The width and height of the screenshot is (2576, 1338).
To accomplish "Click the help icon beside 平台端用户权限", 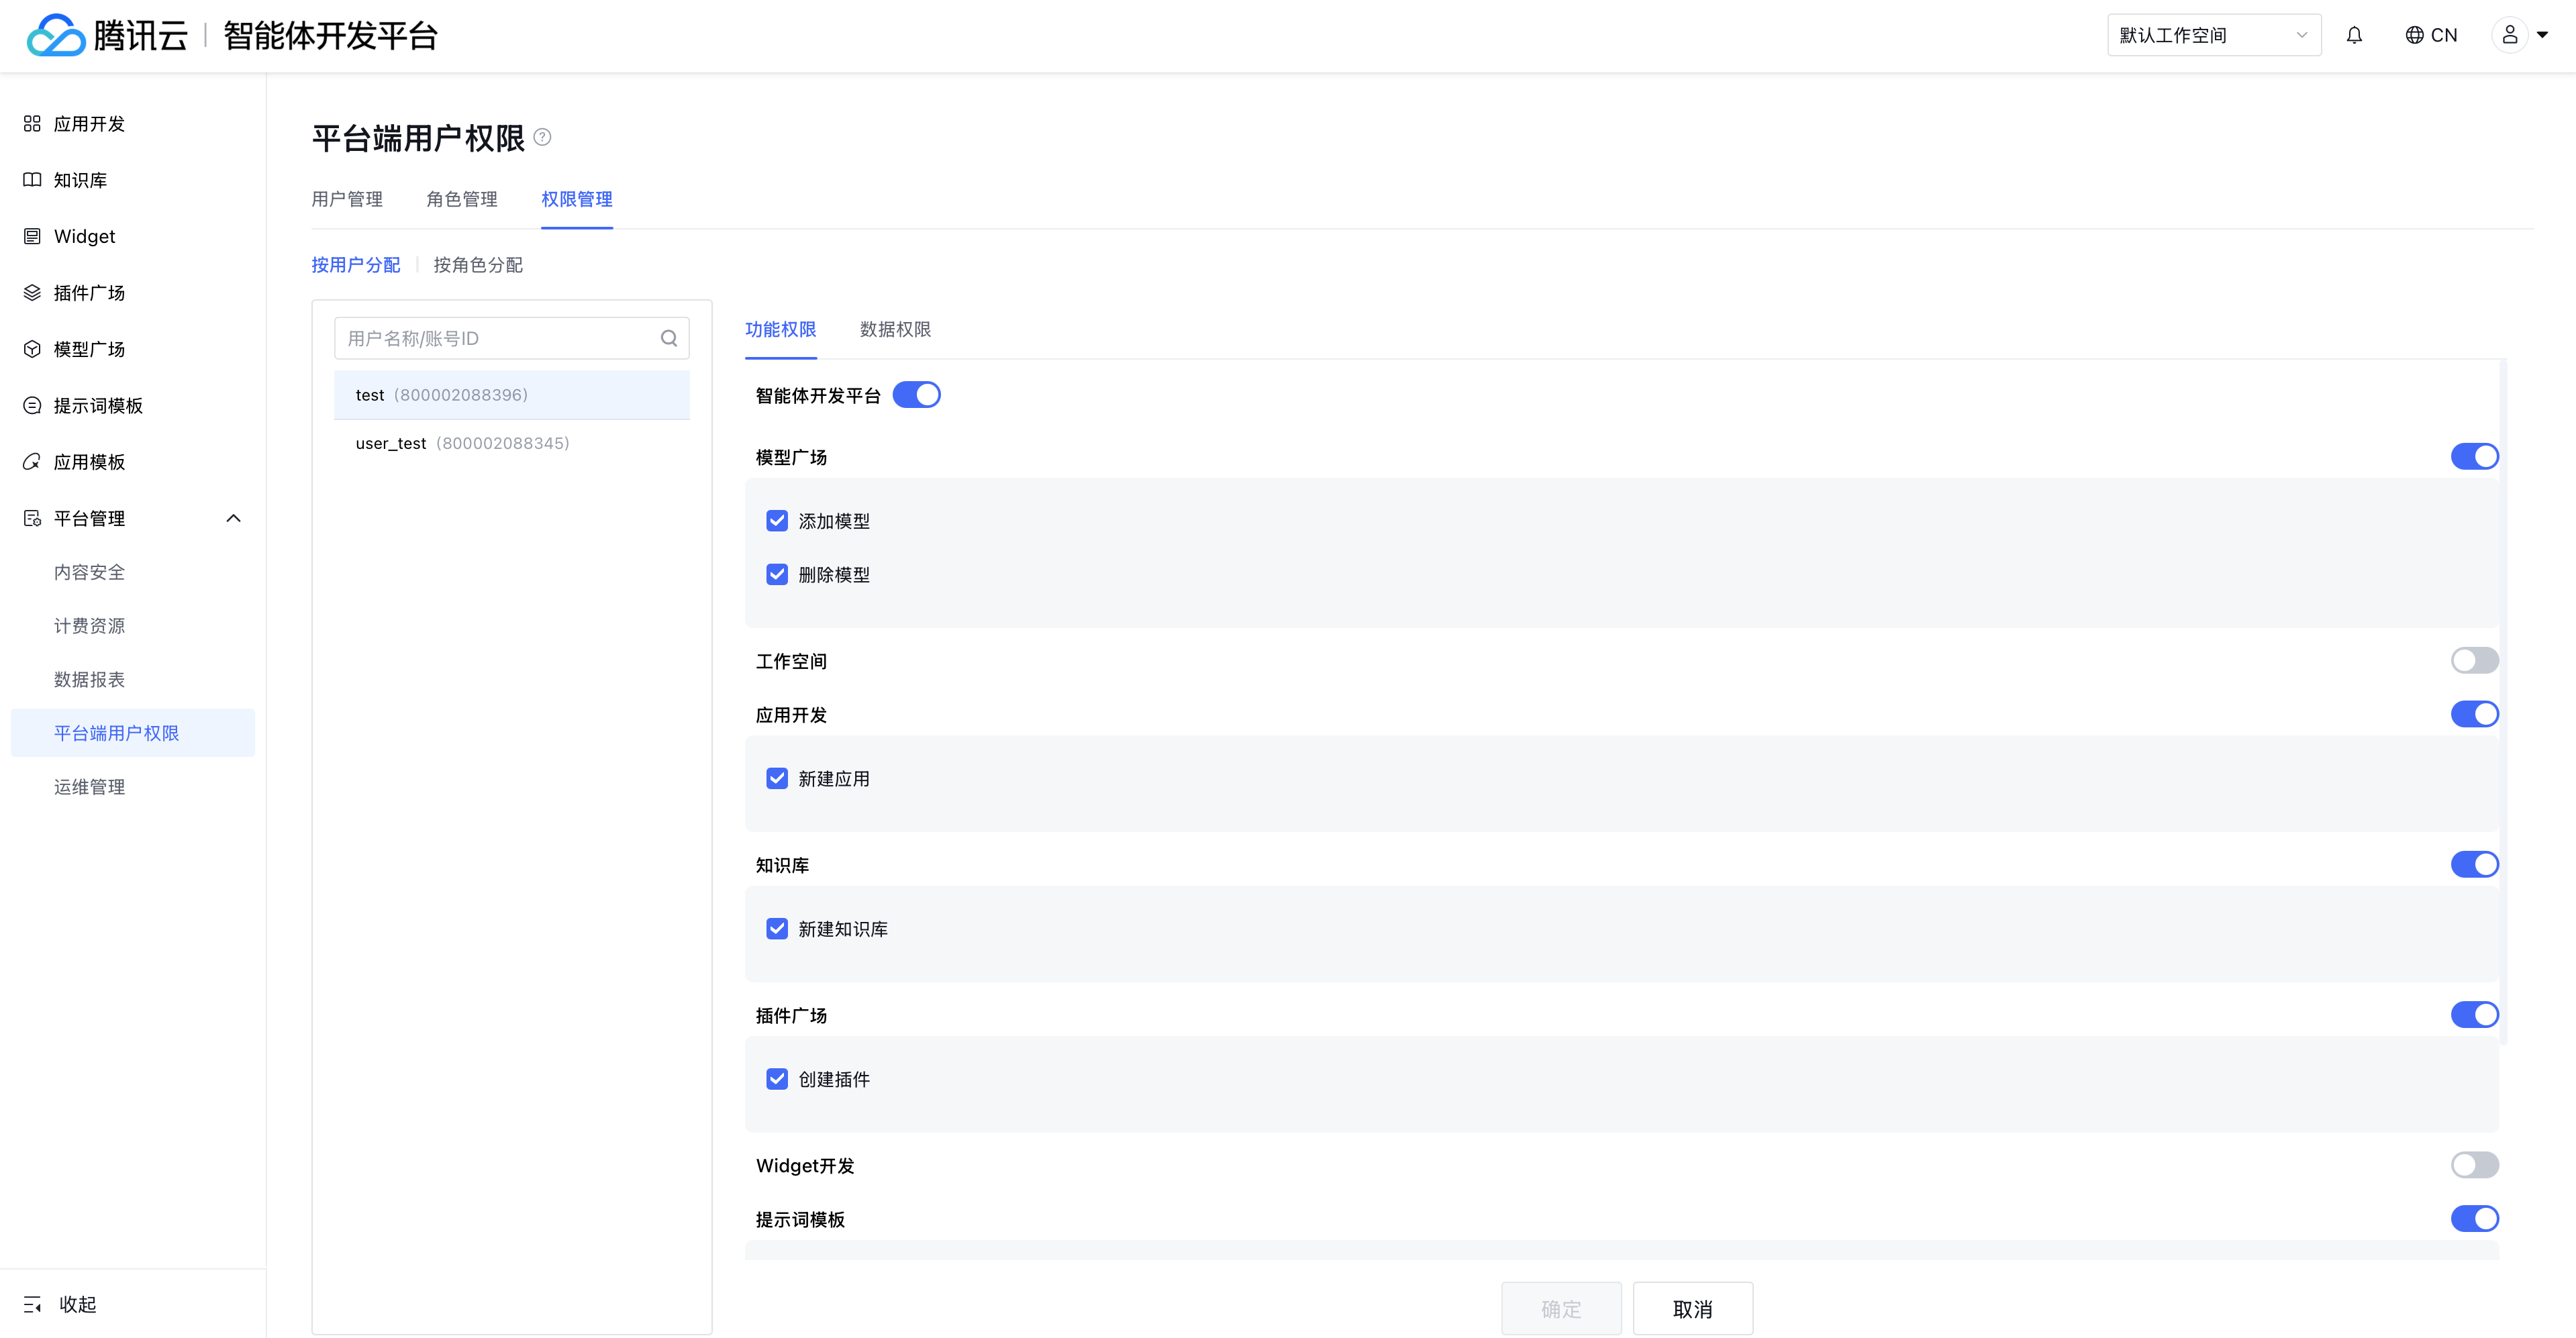I will tap(542, 137).
